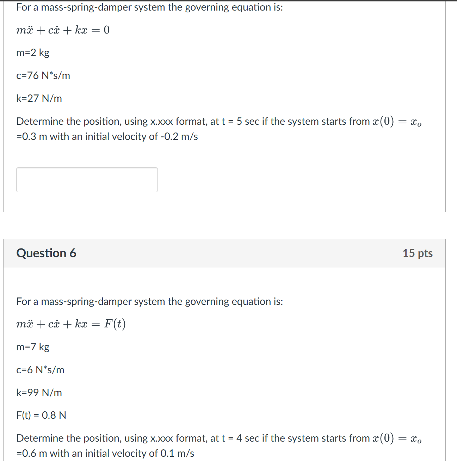Click the c=6 N*s/m parameter text
This screenshot has width=457, height=461.
pos(40,370)
